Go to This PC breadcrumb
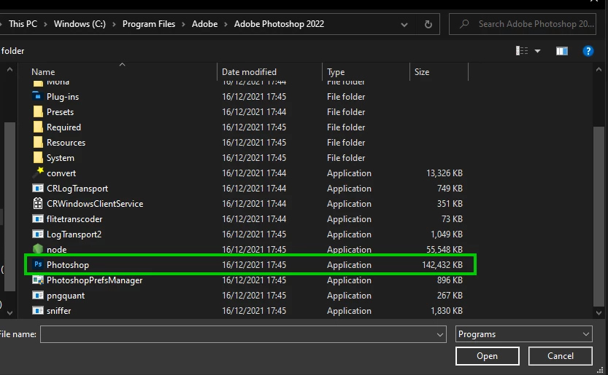Image resolution: width=608 pixels, height=375 pixels. 23,24
